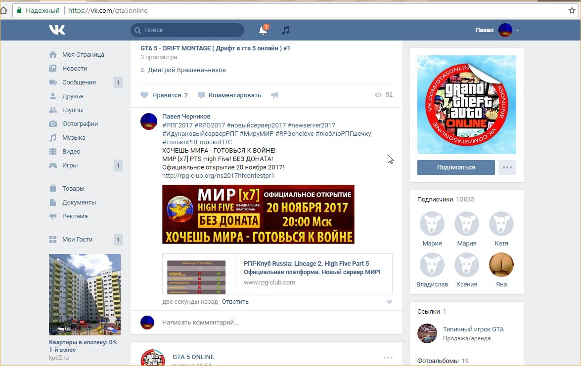Click the Music note sidebar icon

point(53,138)
